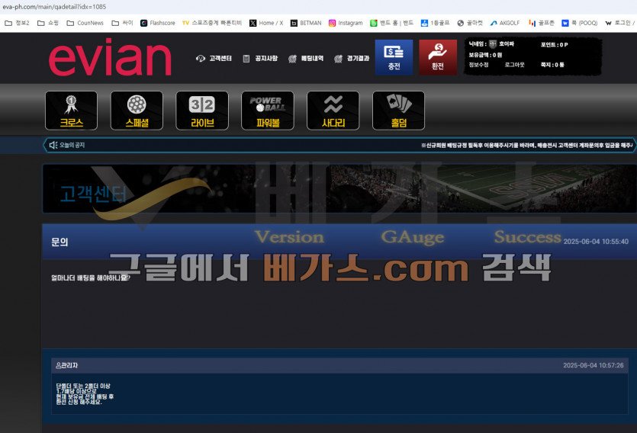Open the 골프존 bookmark
Viewport: 637px width, 433px height.
click(x=541, y=23)
